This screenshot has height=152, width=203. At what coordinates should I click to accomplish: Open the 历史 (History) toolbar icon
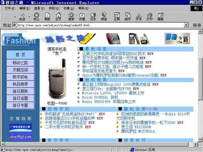point(93,17)
